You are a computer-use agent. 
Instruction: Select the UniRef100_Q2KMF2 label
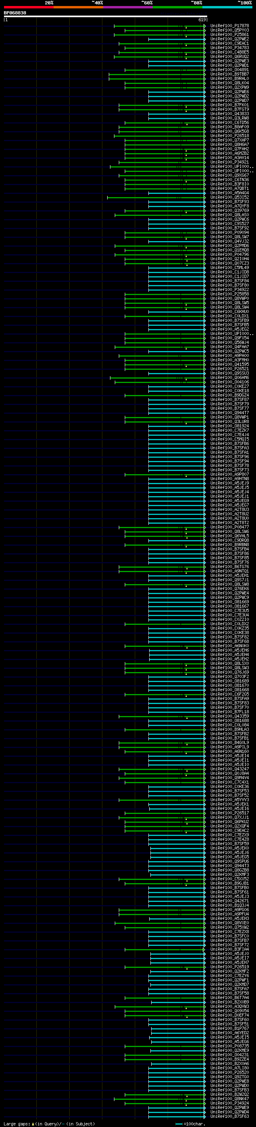point(230,971)
